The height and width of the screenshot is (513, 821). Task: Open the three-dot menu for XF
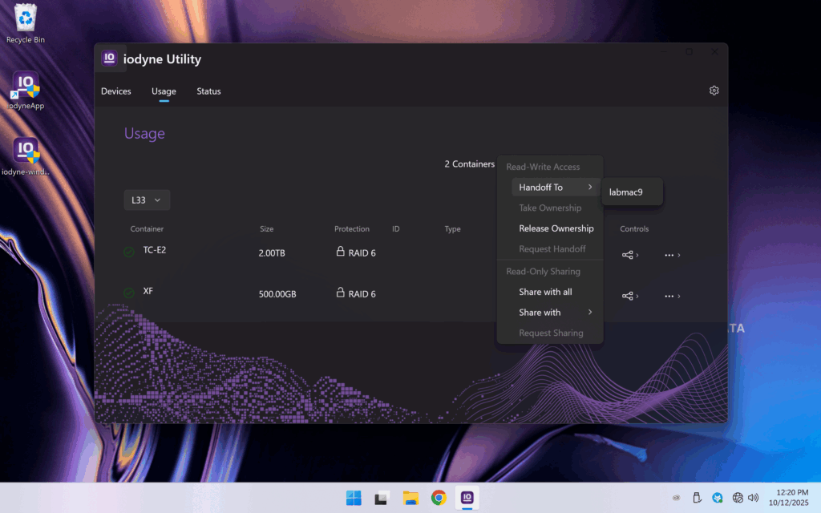[669, 296]
